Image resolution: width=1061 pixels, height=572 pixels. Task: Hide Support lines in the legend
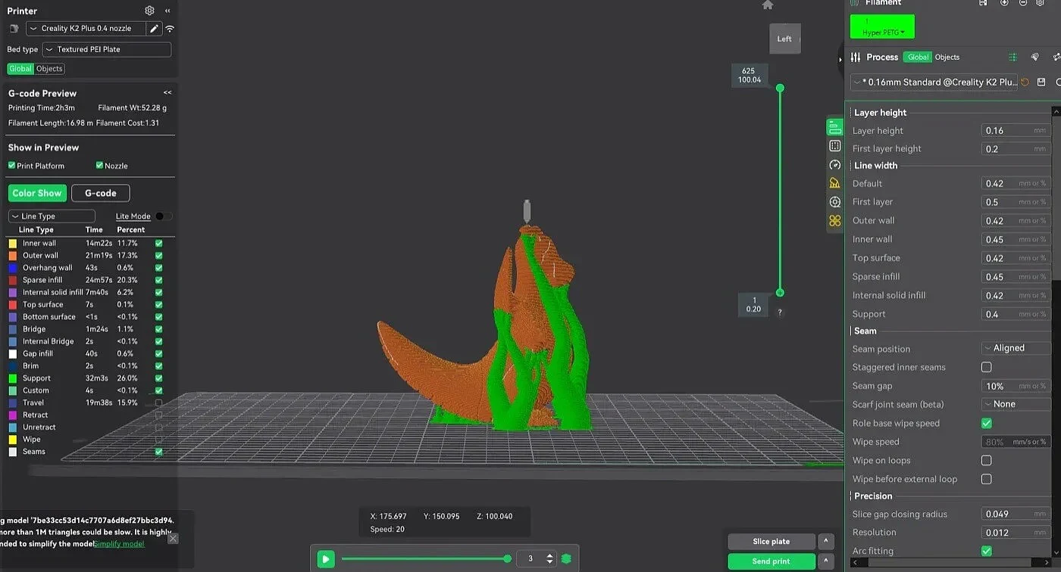(x=158, y=378)
